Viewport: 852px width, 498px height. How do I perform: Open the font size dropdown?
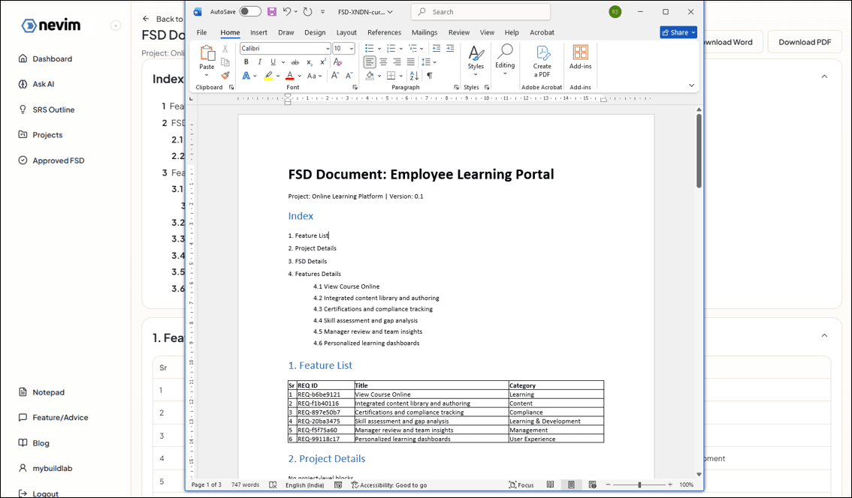[x=352, y=49]
